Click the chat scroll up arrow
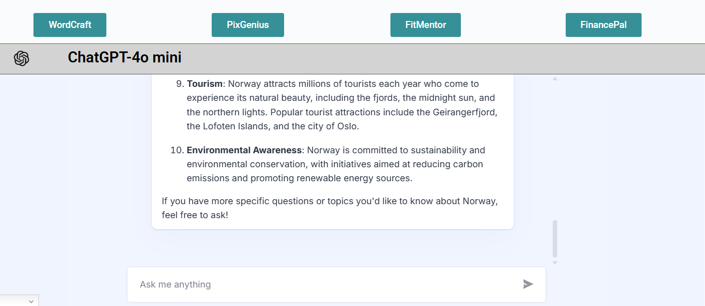This screenshot has height=306, width=705. point(555,79)
